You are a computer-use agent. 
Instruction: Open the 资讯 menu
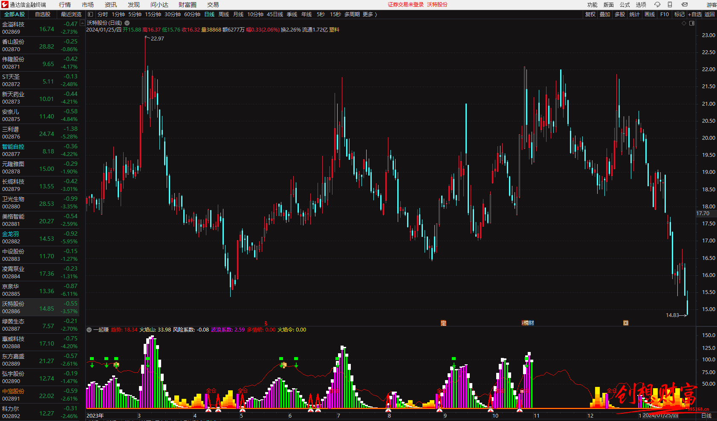[111, 5]
